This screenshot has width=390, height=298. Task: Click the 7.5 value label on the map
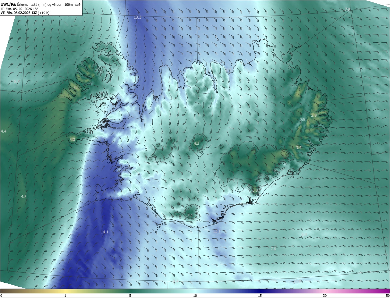tap(303, 120)
